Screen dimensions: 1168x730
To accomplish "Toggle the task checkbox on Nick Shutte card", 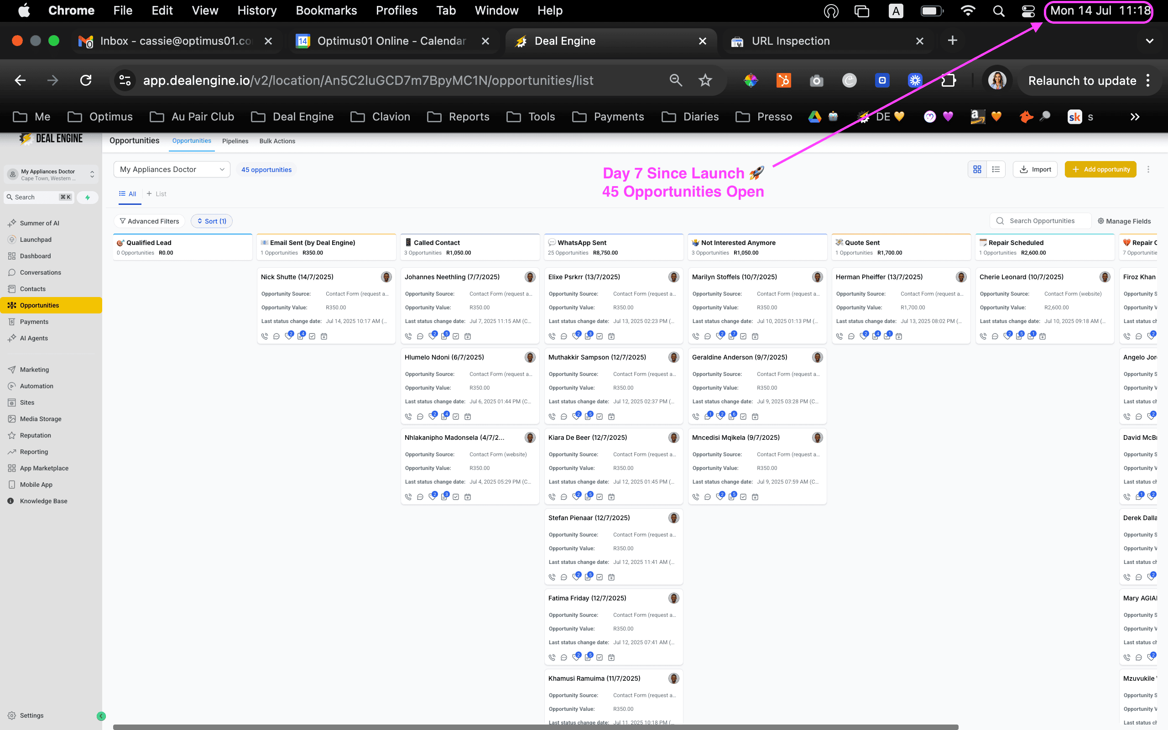I will coord(312,336).
